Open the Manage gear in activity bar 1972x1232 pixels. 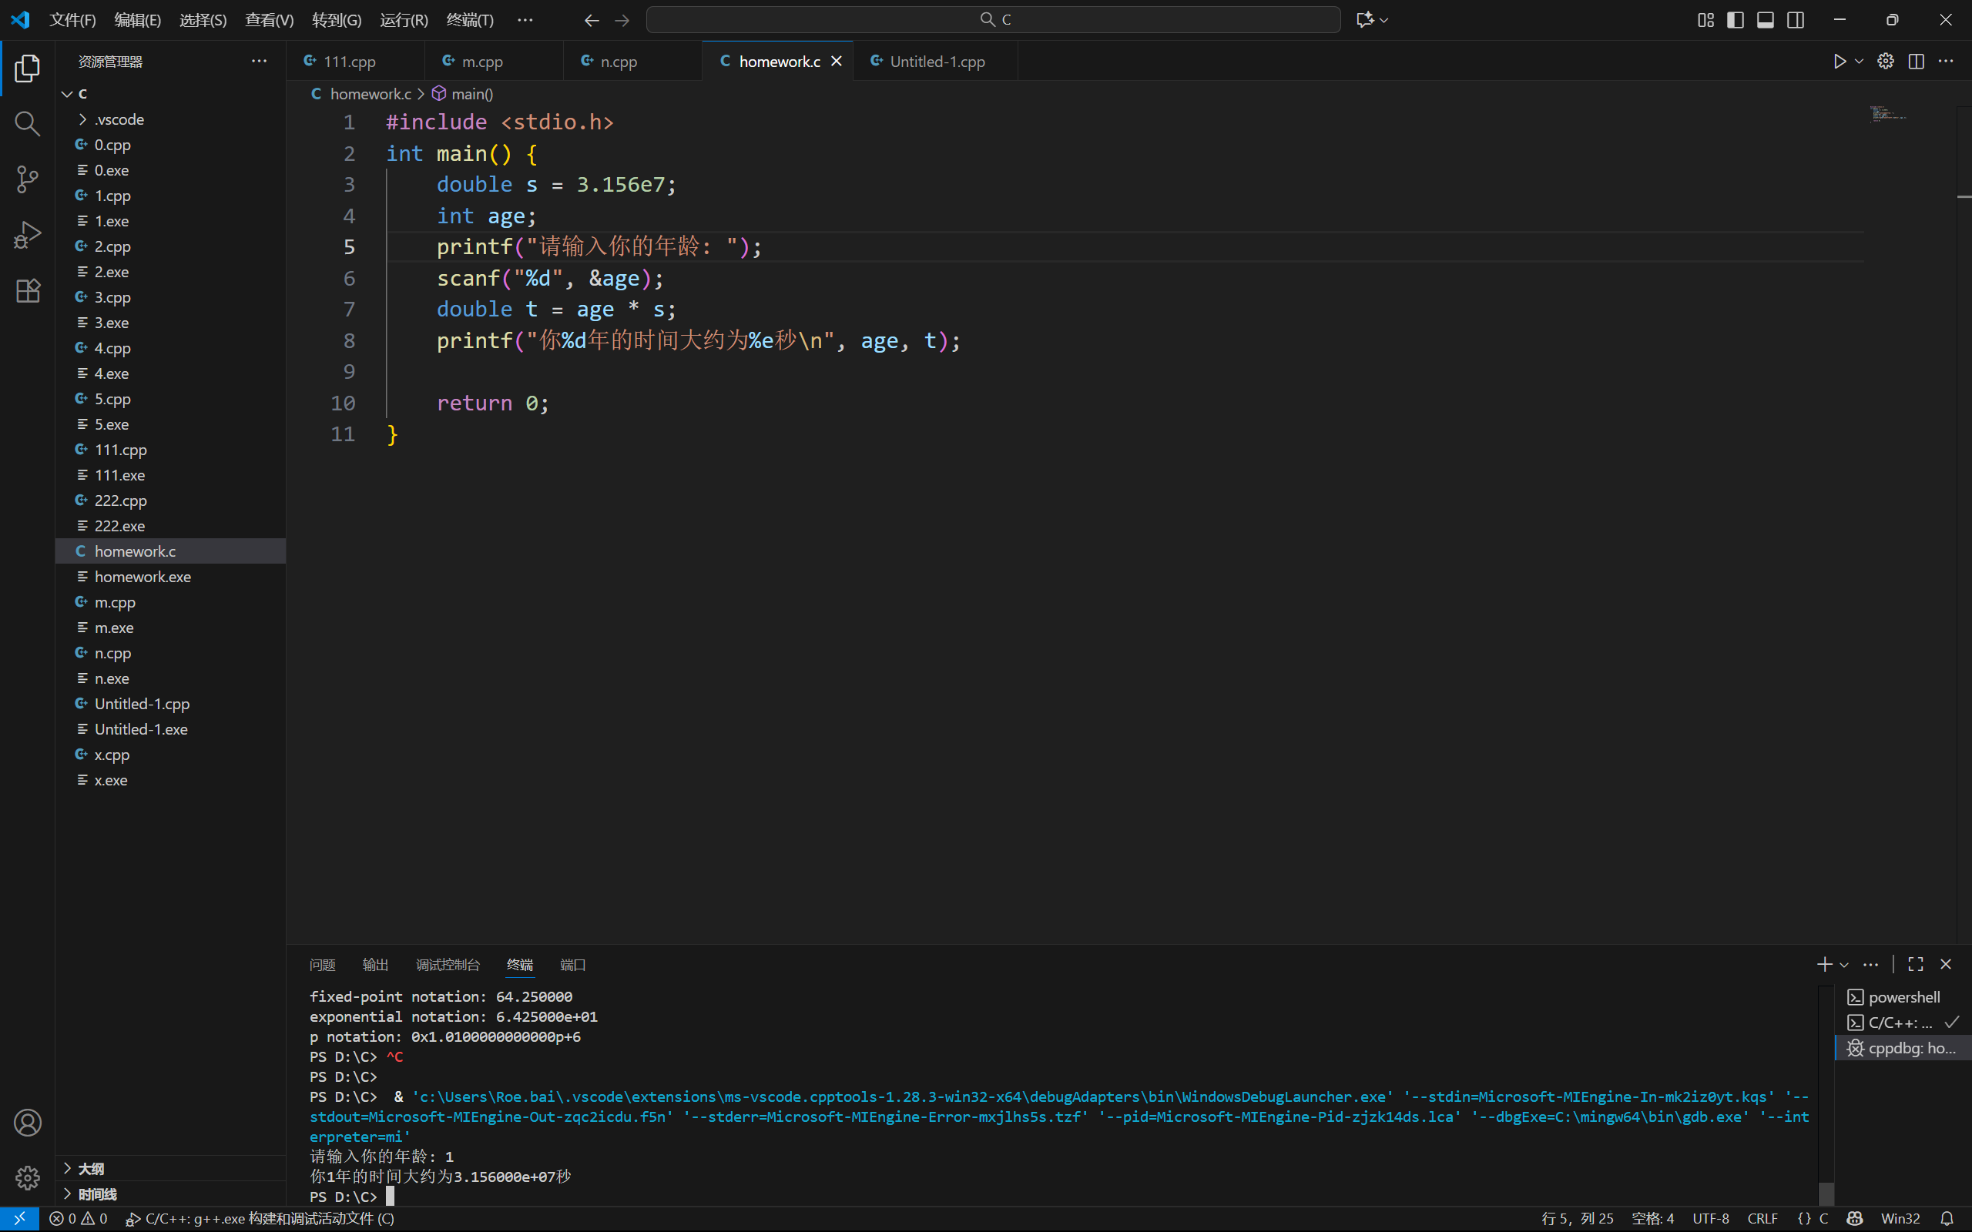pos(27,1177)
